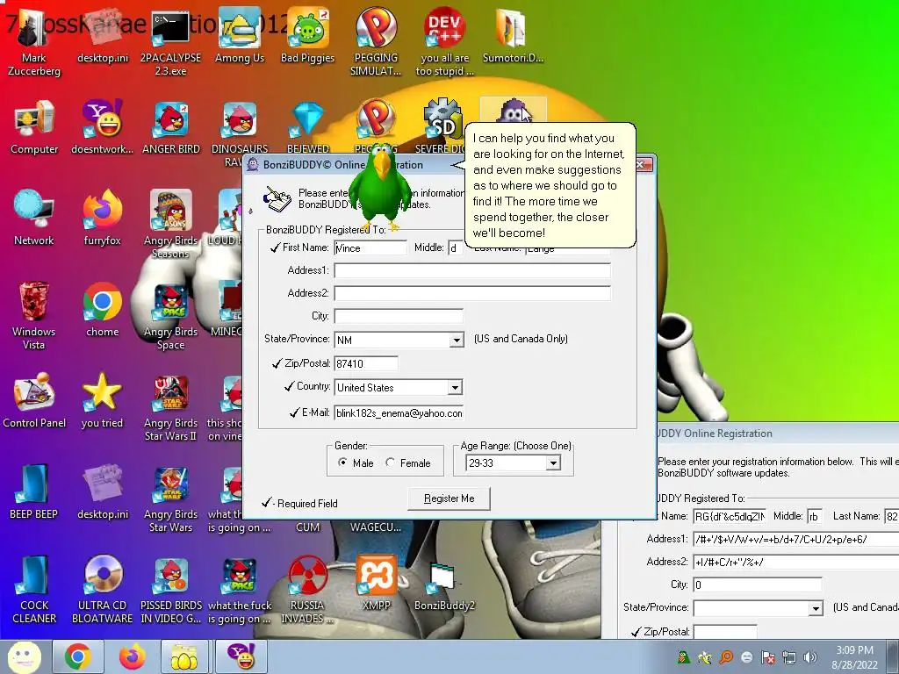The height and width of the screenshot is (674, 899).
Task: Click the green parrot Peedy character
Action: 380,188
